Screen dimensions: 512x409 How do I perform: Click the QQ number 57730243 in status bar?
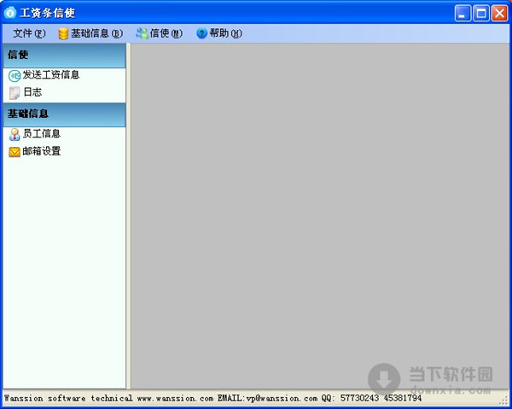[x=359, y=398]
